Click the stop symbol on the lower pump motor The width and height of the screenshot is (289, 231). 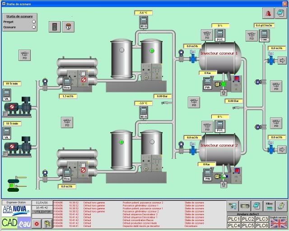12,147
